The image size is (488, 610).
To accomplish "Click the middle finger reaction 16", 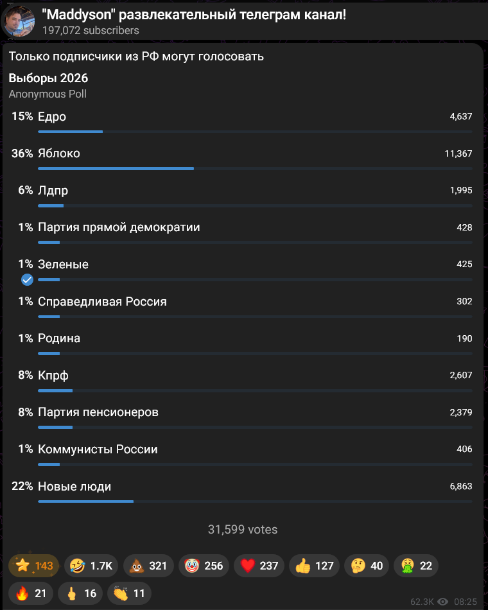I will click(80, 593).
